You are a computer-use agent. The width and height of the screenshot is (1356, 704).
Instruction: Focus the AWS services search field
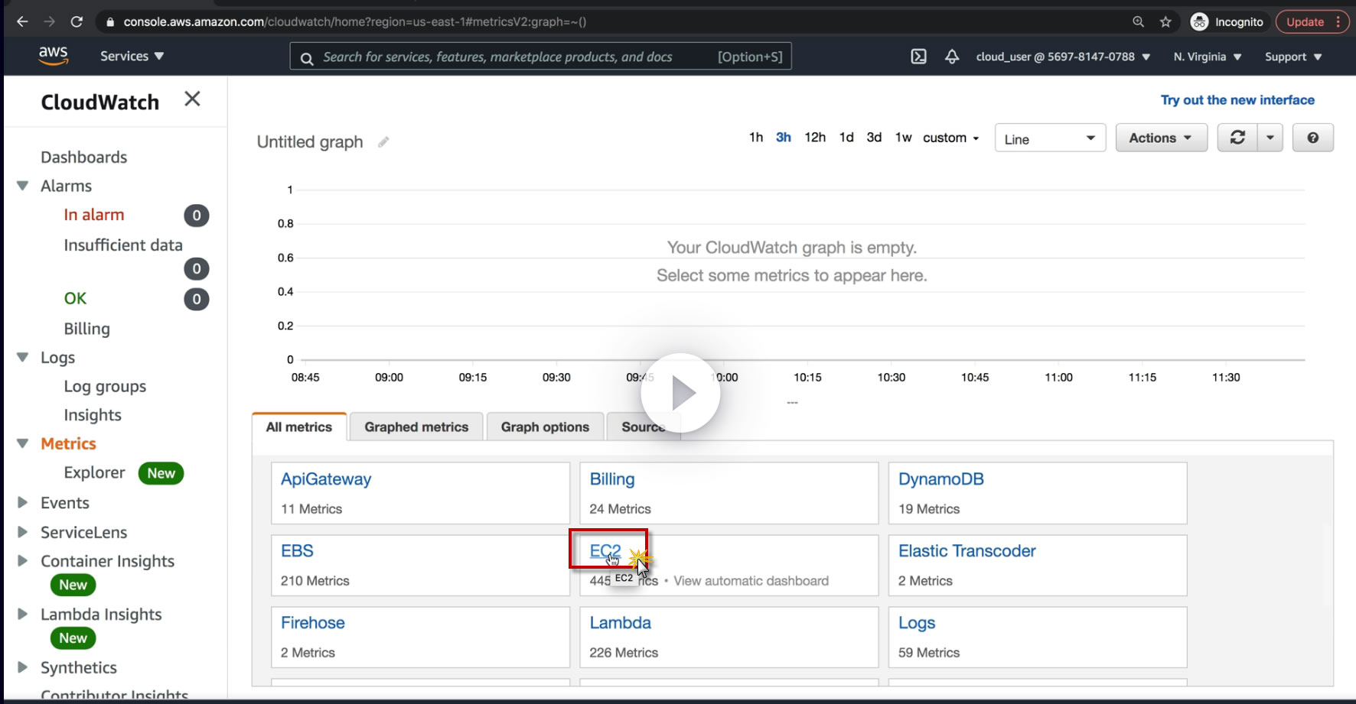[x=540, y=57]
